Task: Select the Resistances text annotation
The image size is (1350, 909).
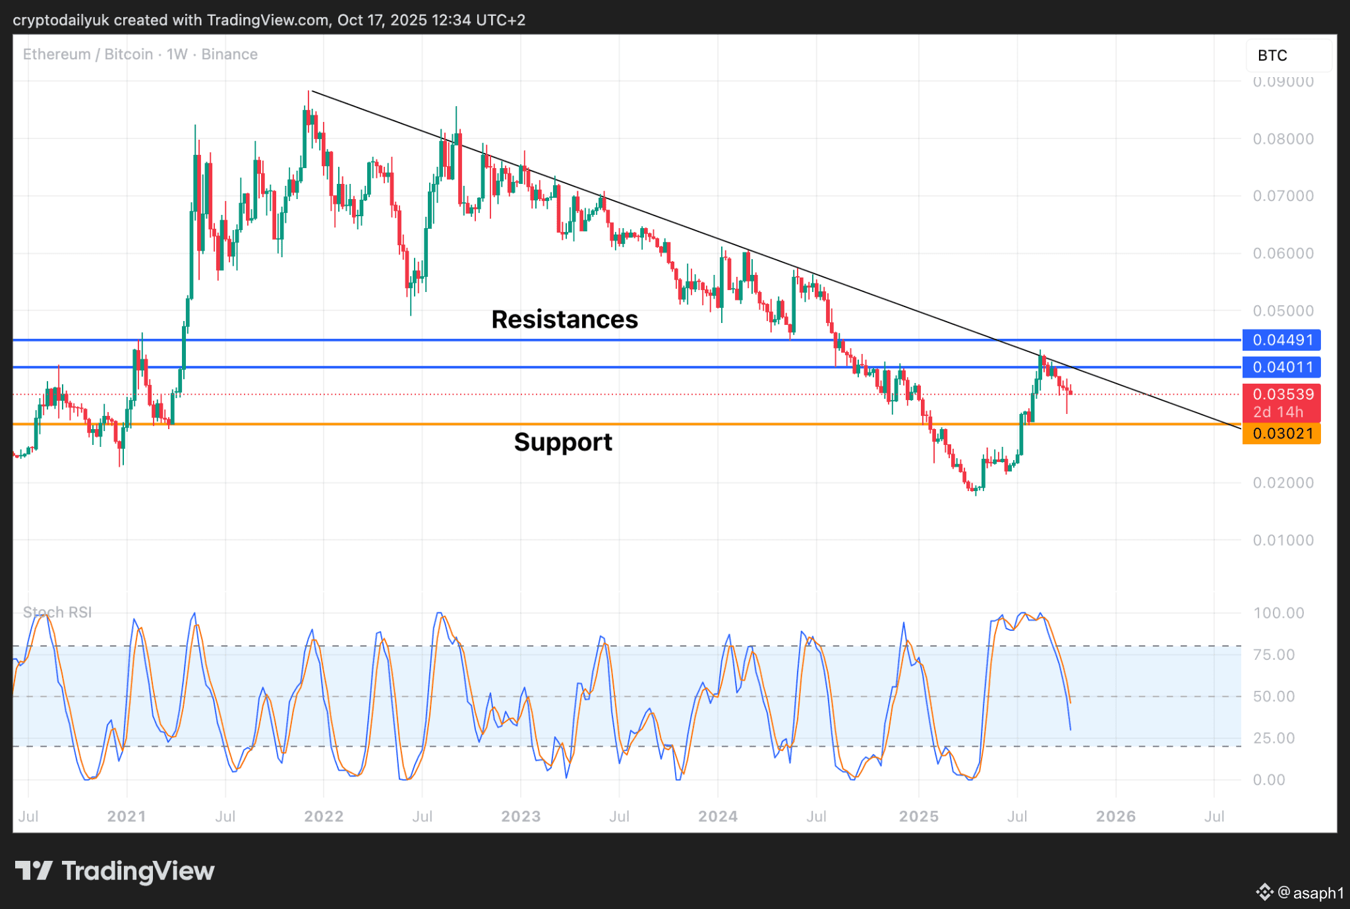Action: click(564, 320)
